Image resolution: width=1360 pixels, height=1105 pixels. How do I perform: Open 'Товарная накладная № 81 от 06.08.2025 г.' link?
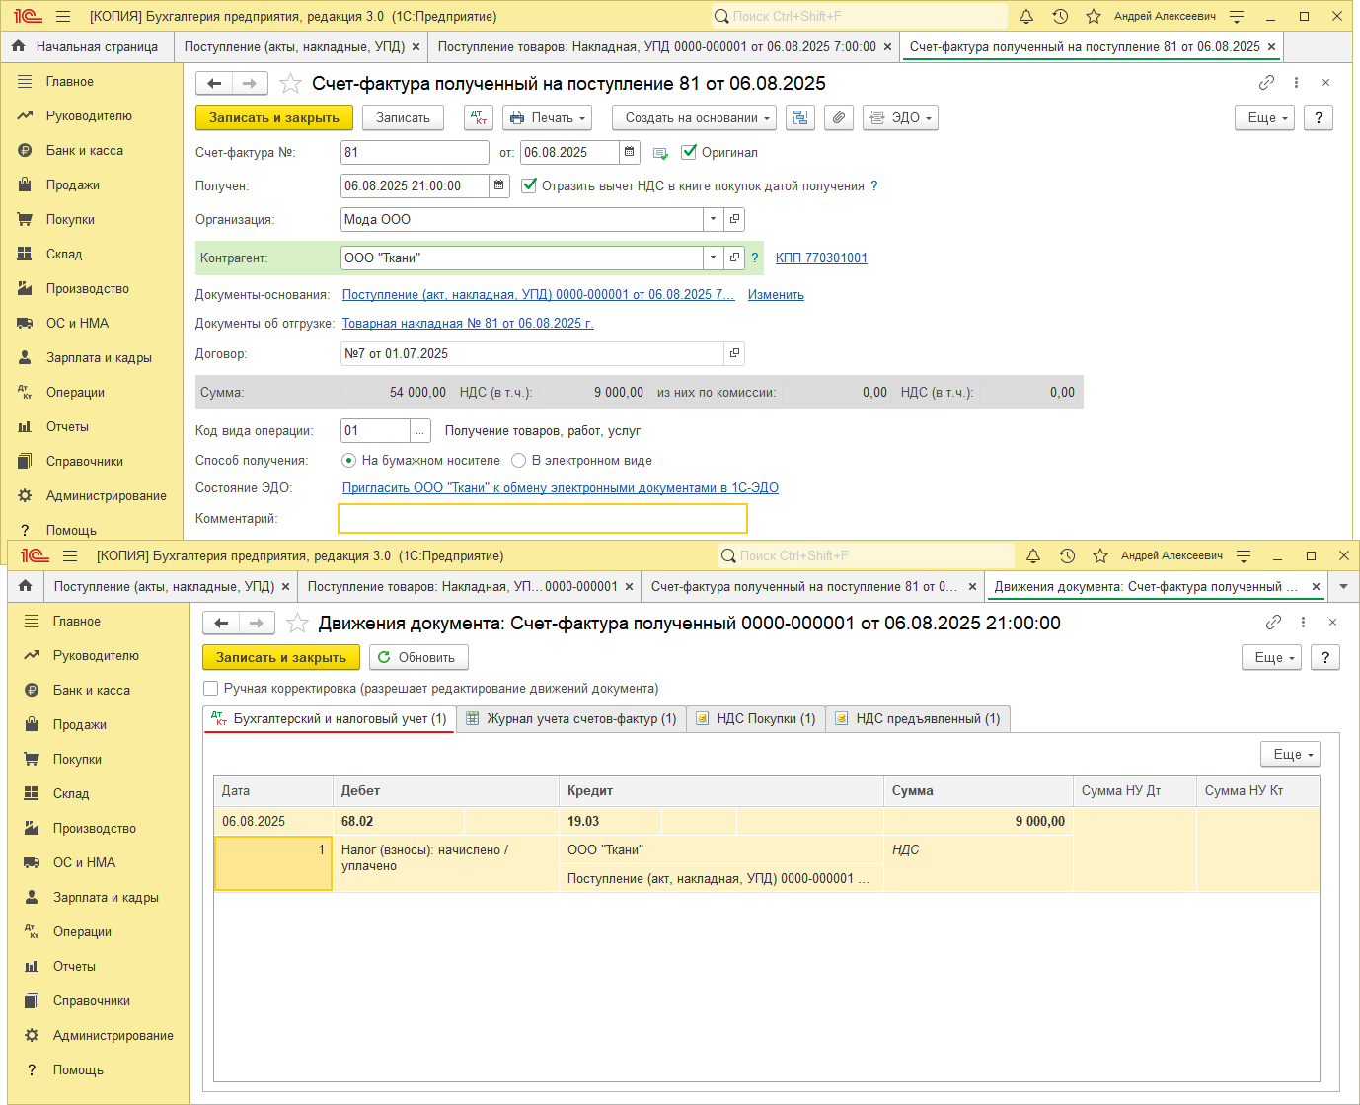pos(468,323)
